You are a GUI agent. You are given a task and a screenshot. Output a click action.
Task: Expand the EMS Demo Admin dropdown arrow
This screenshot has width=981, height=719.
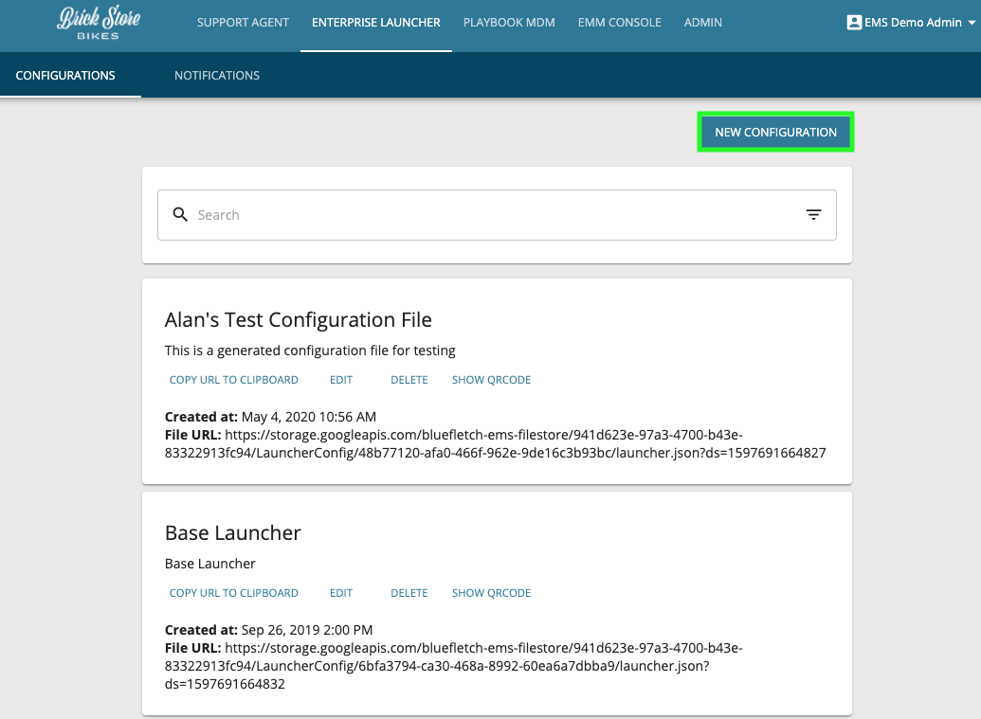tap(972, 23)
